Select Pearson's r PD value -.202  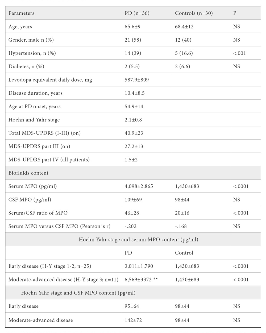[x=131, y=226]
